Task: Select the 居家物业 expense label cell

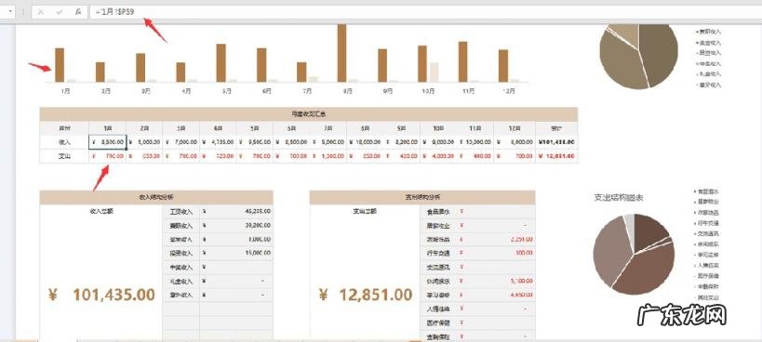Action: (x=438, y=226)
